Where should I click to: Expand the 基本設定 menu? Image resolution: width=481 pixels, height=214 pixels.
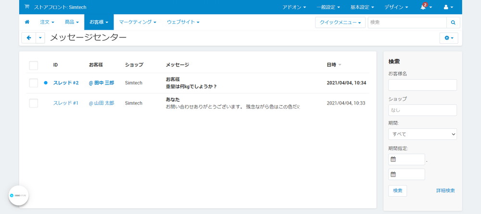pos(362,7)
